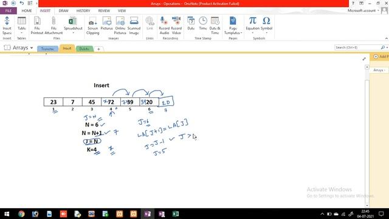Viewport: 389px width, 219px height.
Task: Open the Windows Start menu
Action: click(x=7, y=214)
